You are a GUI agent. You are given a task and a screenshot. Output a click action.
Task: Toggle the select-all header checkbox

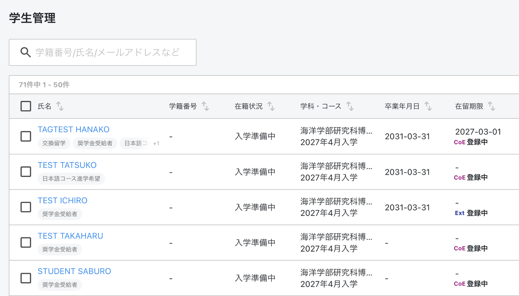point(26,106)
